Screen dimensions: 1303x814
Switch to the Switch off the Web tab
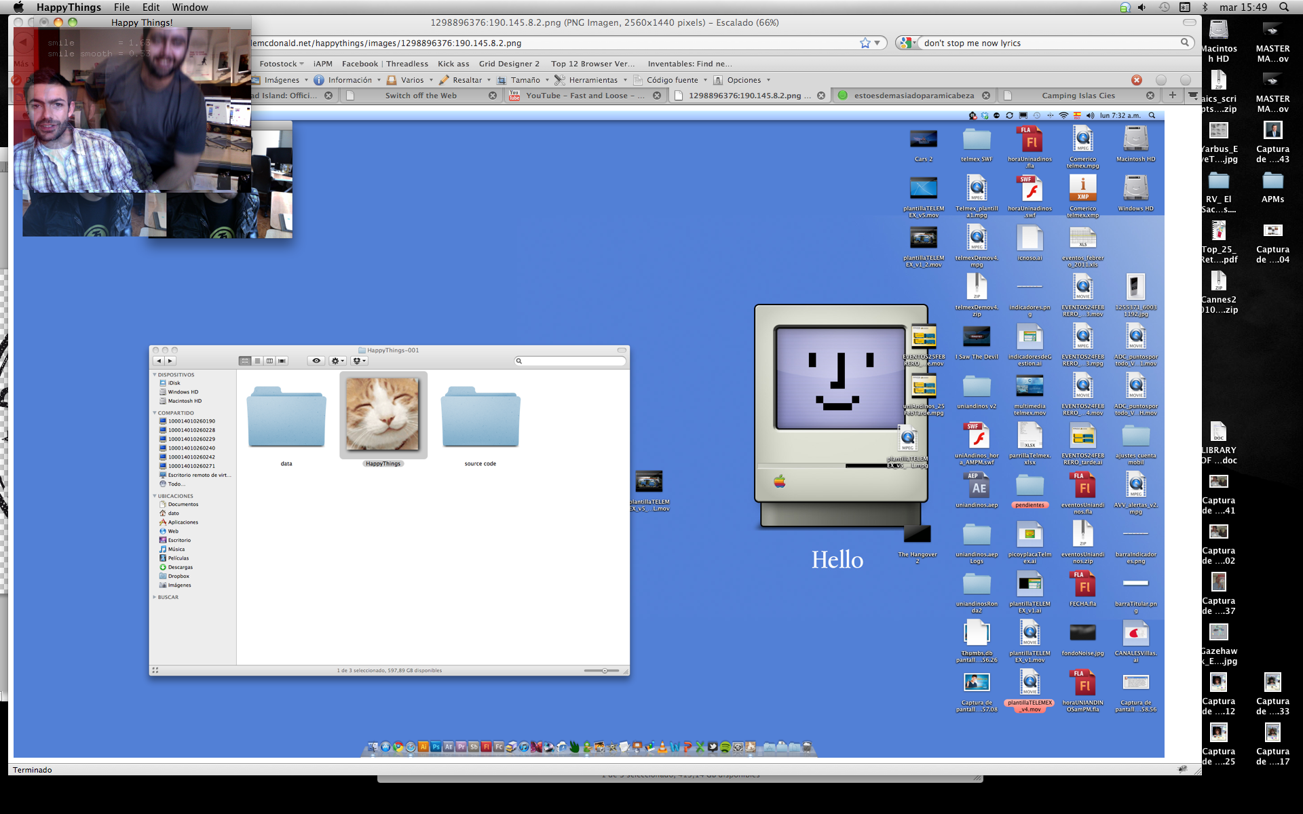(421, 96)
